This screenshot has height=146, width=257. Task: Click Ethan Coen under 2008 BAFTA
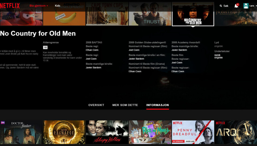tap(92, 50)
